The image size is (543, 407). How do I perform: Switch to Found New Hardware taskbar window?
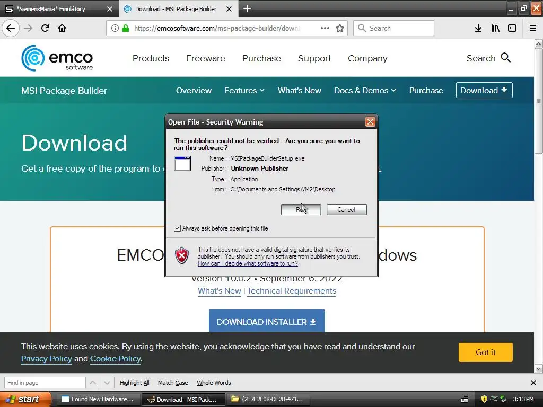(x=98, y=399)
